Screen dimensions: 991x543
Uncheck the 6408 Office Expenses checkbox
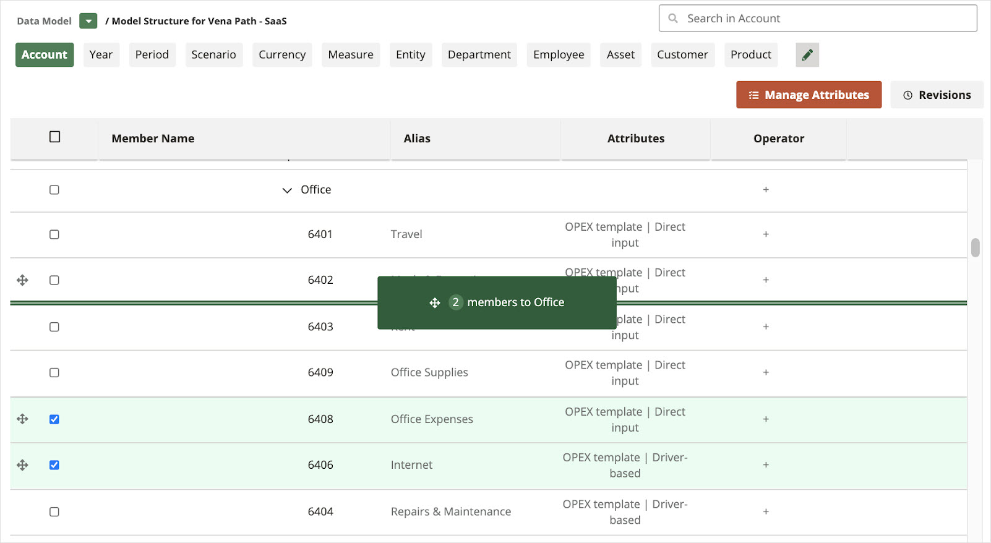(x=54, y=419)
